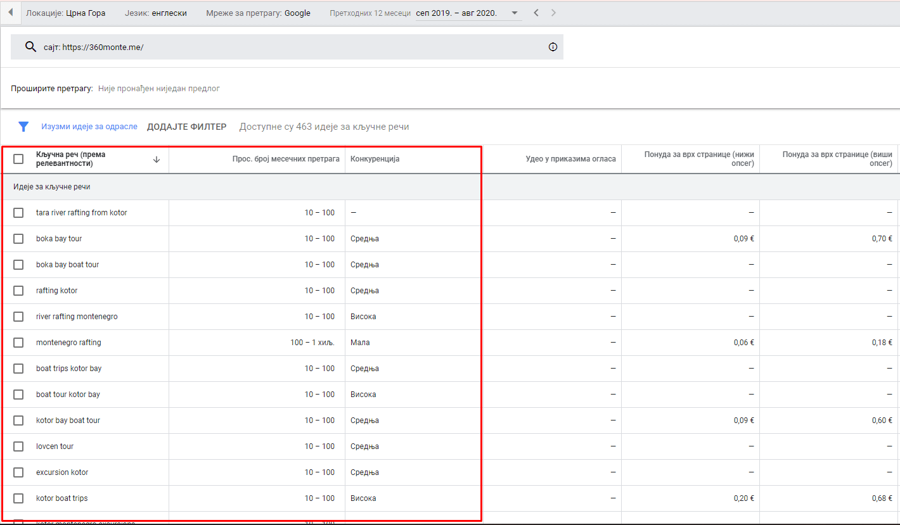Click the 0,06 € low bid value

[x=743, y=343]
